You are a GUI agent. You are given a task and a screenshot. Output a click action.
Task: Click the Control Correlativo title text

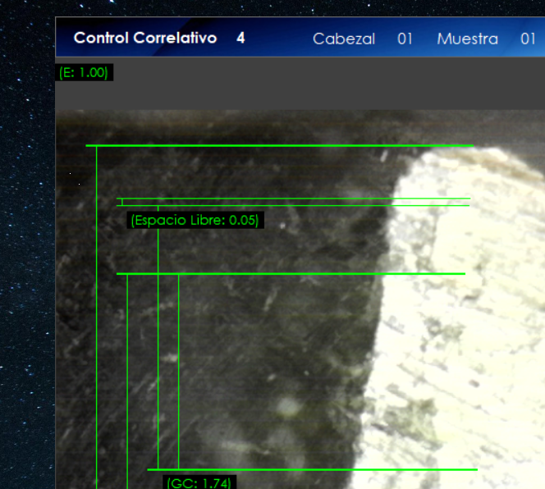point(144,39)
